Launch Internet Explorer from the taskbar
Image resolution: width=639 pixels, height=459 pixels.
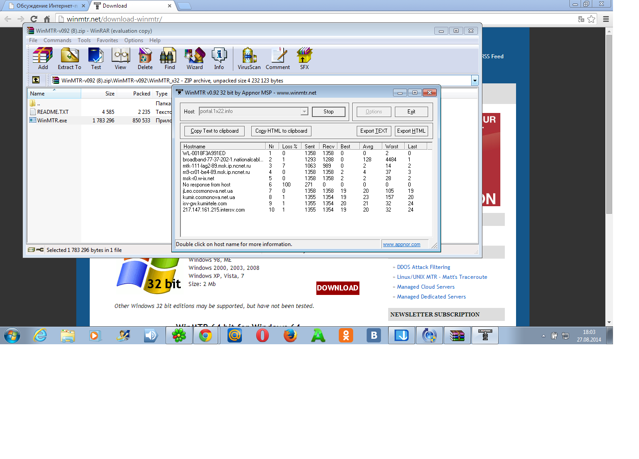coord(40,335)
